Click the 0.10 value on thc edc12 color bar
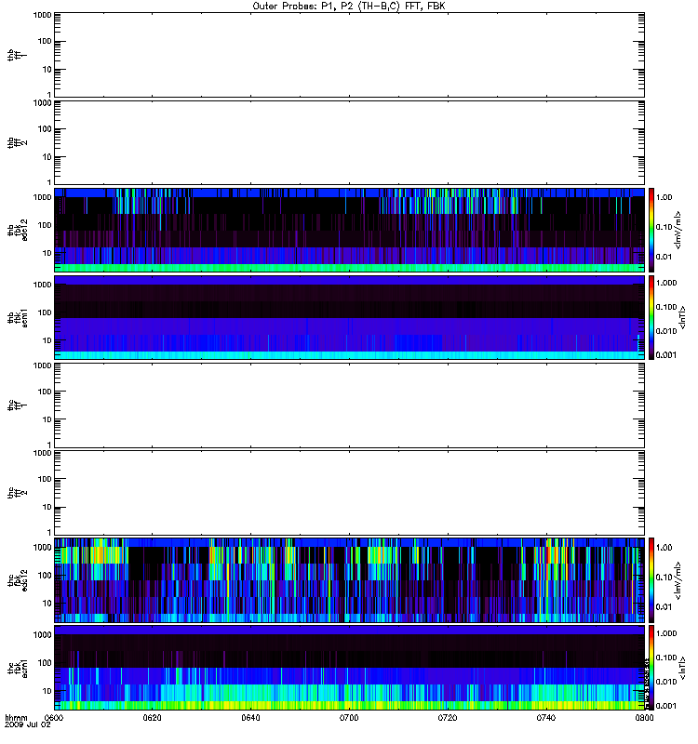 [664, 577]
